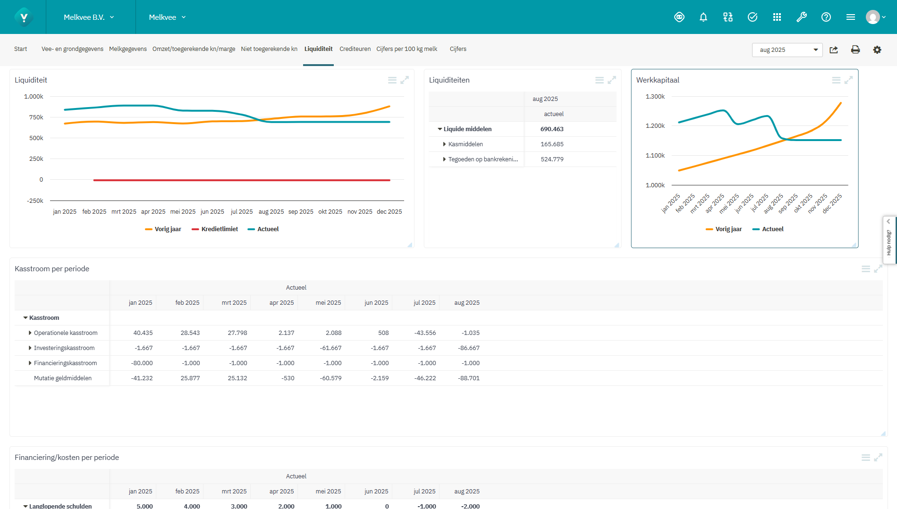This screenshot has height=509, width=897.
Task: Open the apps grid icon
Action: pos(777,17)
